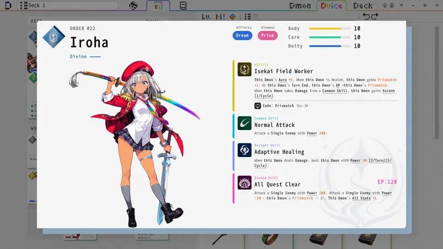Toggle the list view icon next to Lv.

(x=248, y=17)
